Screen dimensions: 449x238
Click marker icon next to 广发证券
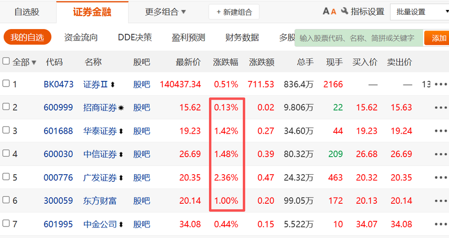tap(121, 178)
